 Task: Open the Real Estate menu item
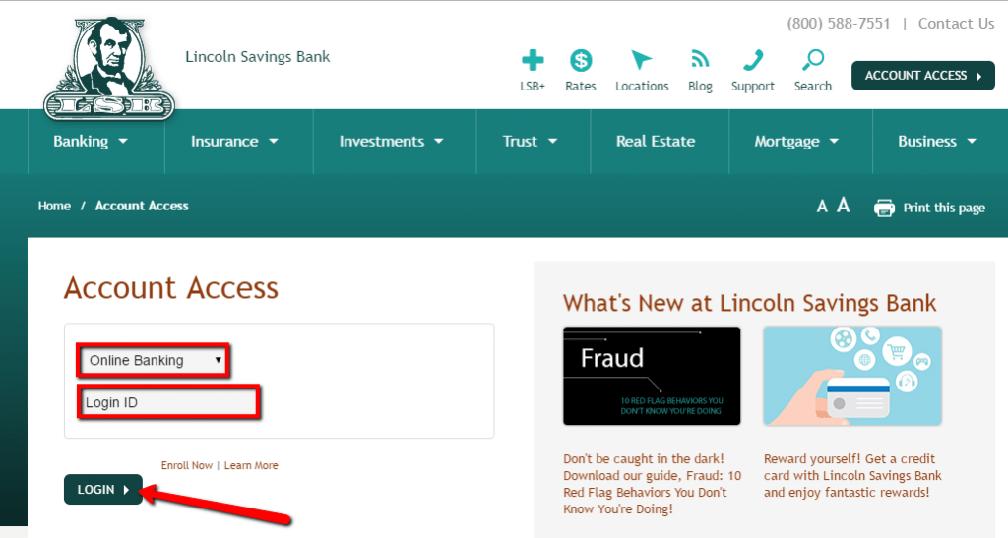point(656,142)
